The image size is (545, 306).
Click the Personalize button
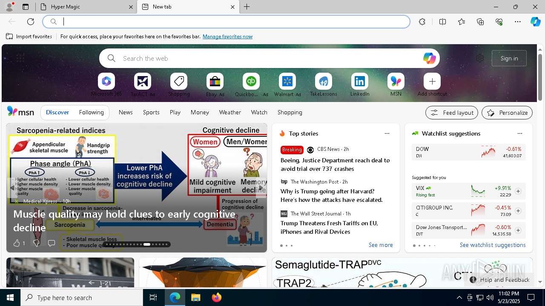[507, 113]
